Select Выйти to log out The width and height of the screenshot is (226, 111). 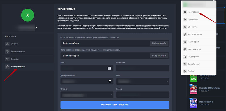click(x=199, y=71)
